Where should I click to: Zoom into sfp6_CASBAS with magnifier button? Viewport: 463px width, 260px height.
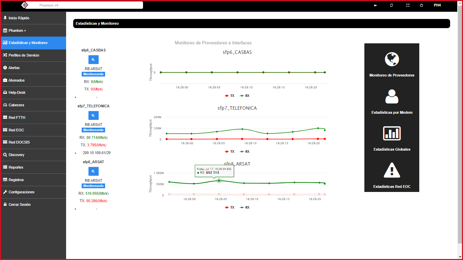[x=93, y=60]
